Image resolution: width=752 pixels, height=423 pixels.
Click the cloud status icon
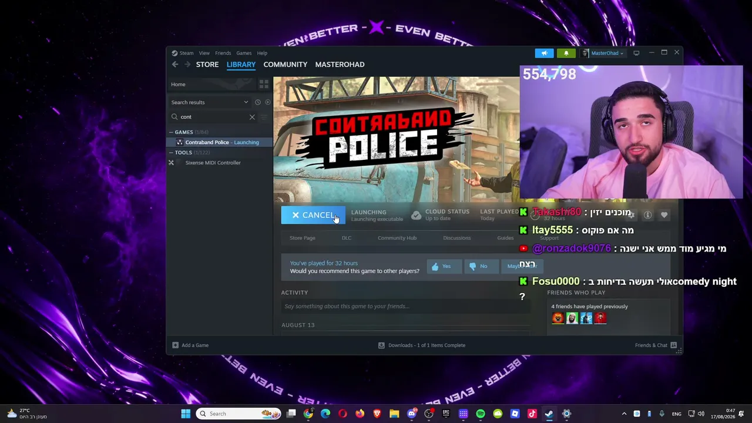(416, 215)
